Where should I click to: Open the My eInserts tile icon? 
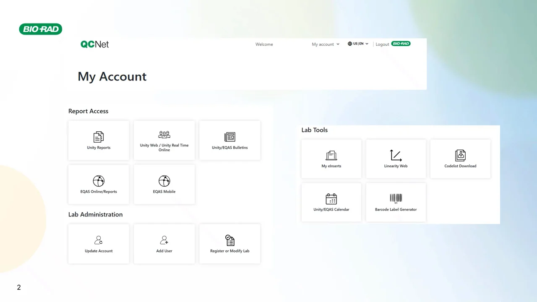point(331,155)
